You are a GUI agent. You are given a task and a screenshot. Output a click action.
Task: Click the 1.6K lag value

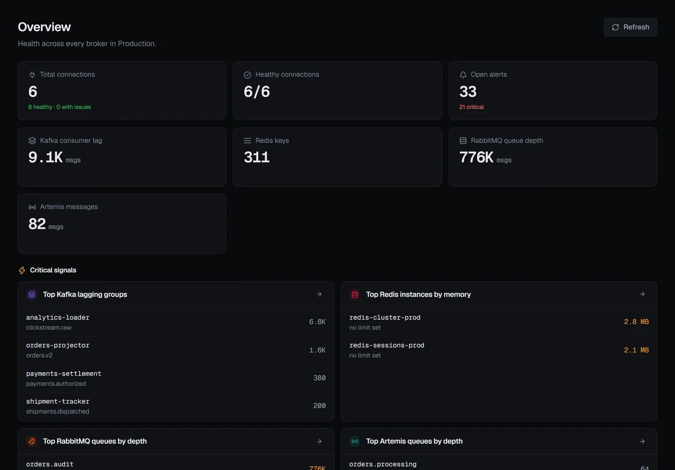coord(317,350)
